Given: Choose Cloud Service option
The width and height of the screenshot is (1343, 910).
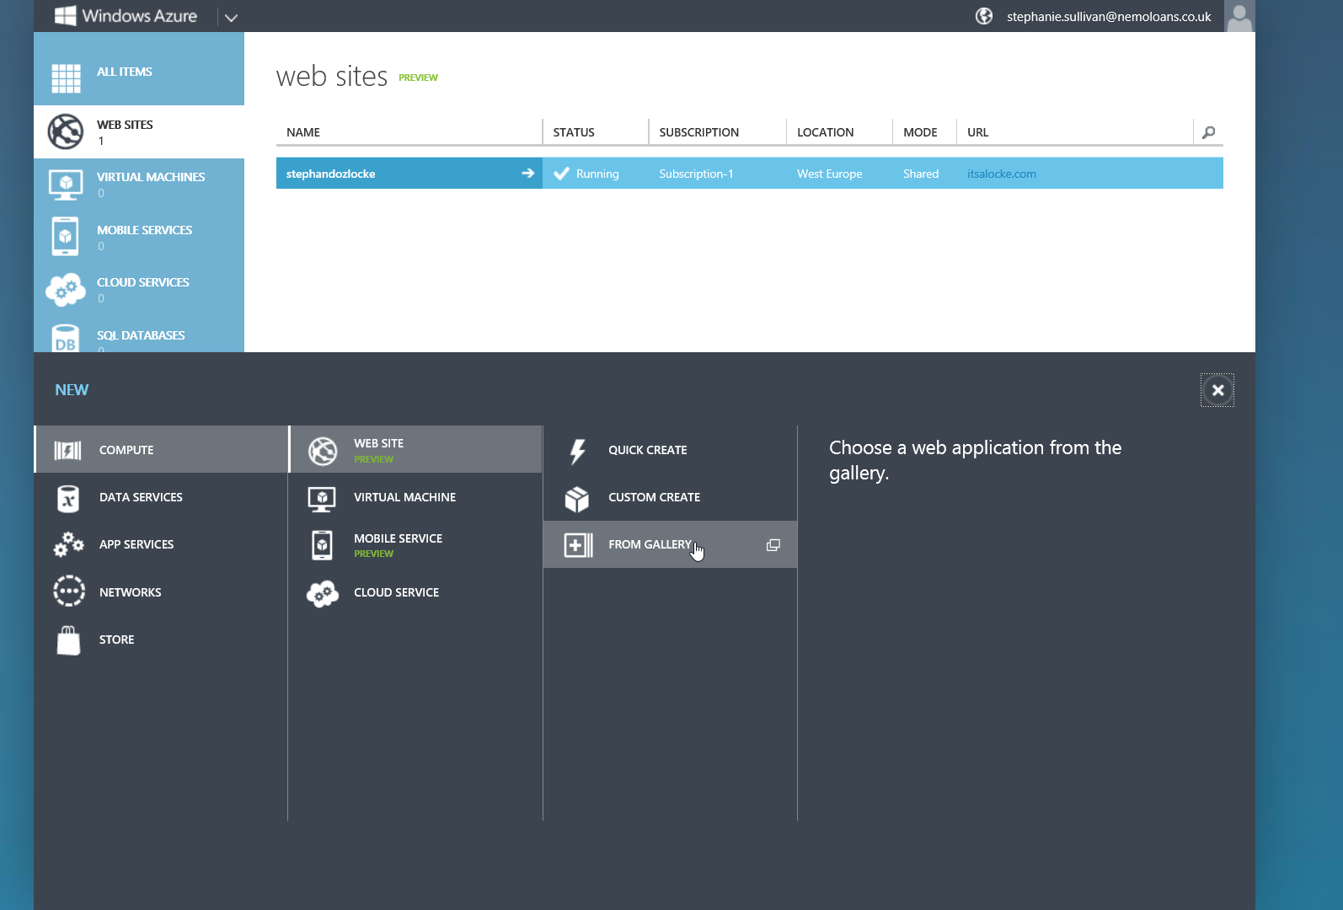Looking at the screenshot, I should point(396,592).
